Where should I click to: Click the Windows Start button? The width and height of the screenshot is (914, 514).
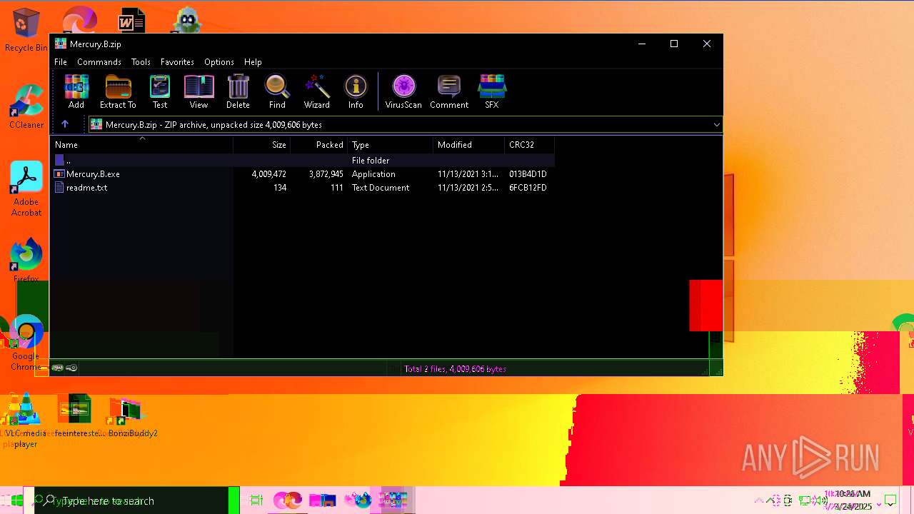tap(16, 500)
